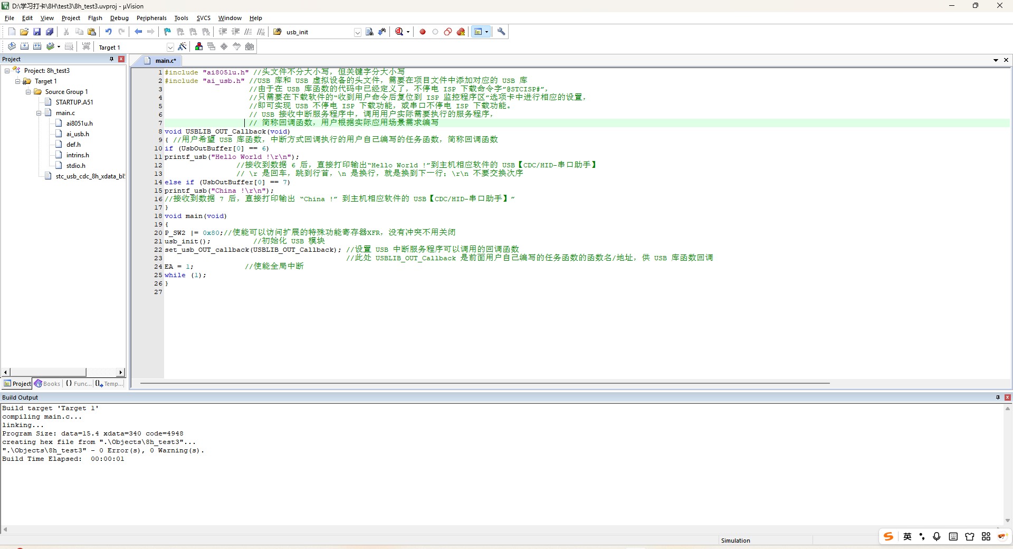Navigate backwards with the blue arrow
The height and width of the screenshot is (549, 1013).
pos(138,32)
